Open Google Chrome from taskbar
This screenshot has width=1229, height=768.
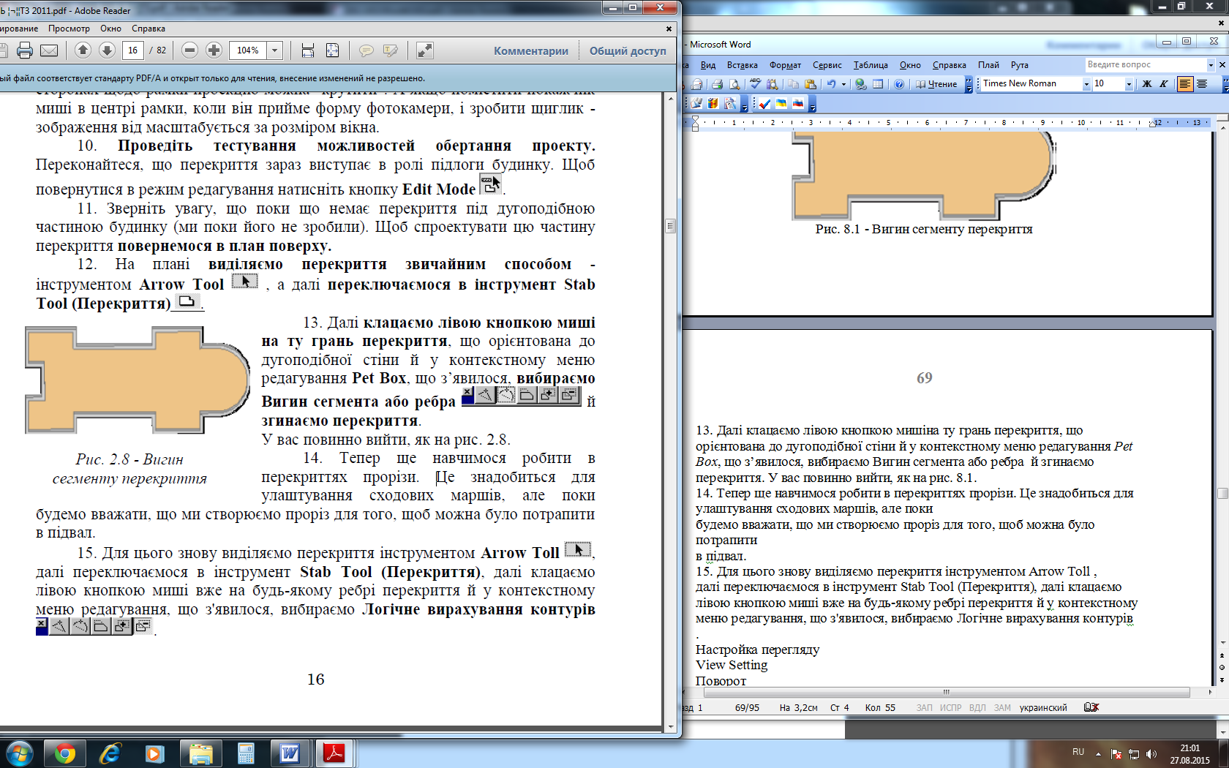click(x=64, y=753)
